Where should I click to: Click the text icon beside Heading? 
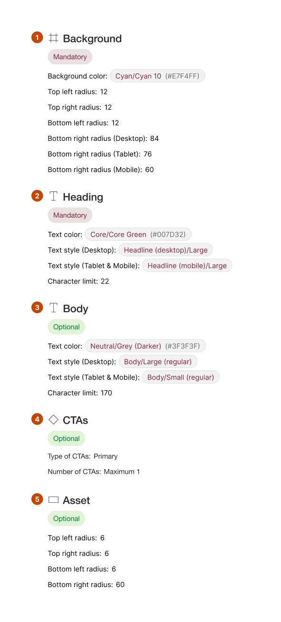pyautogui.click(x=54, y=196)
